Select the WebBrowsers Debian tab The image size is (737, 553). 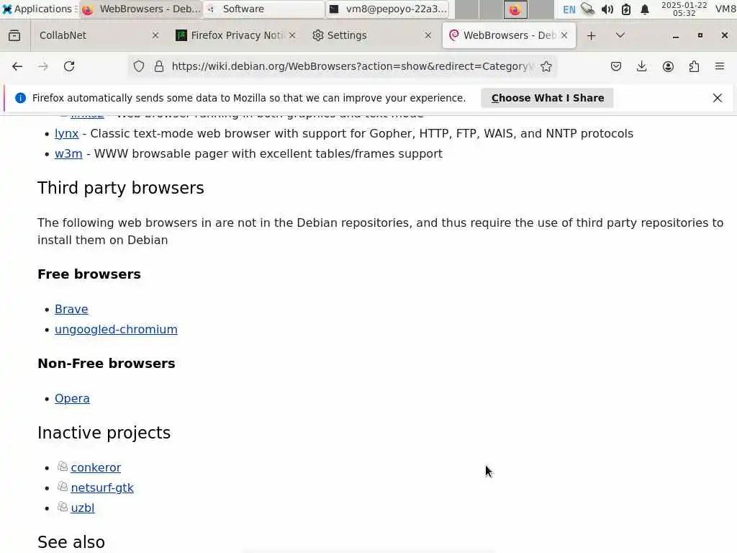[x=509, y=35]
